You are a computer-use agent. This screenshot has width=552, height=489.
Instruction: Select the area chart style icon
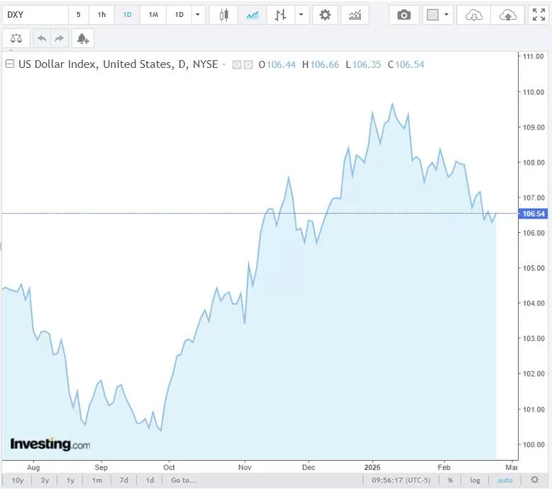pyautogui.click(x=252, y=15)
